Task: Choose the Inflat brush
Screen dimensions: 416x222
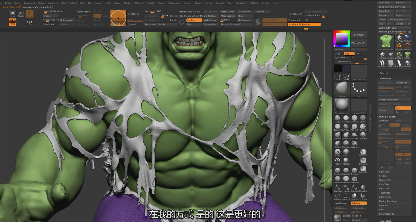Action: [337, 143]
